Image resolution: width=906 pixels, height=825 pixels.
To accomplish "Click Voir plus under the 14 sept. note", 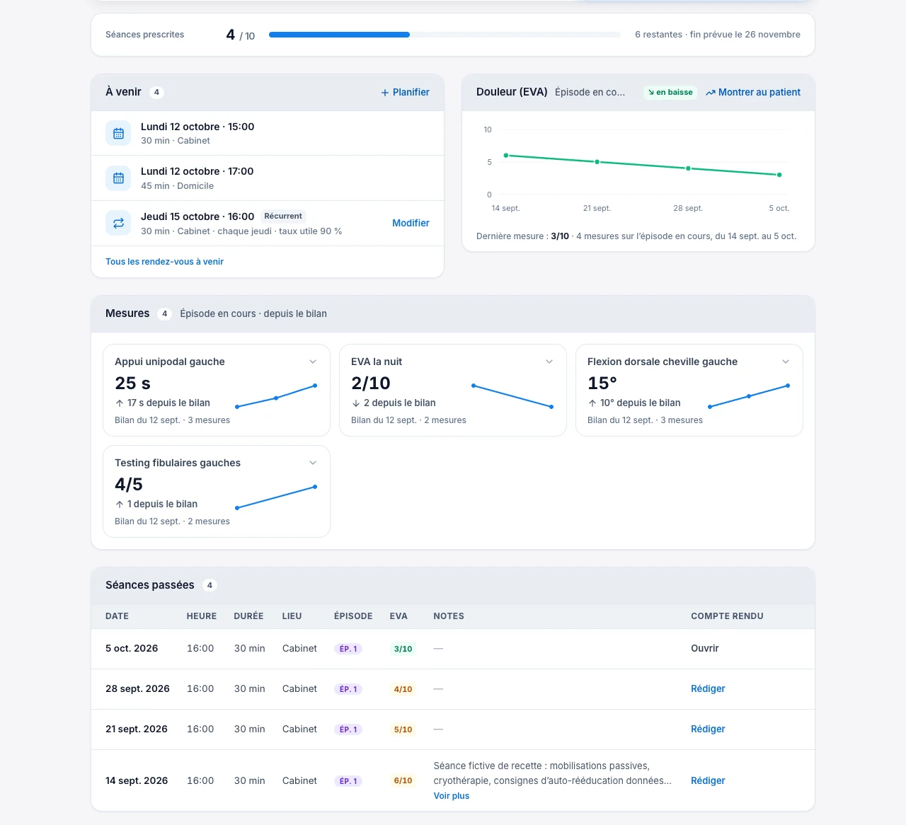I will (x=452, y=796).
